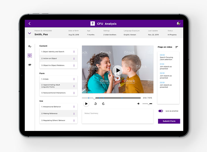Adjust the volume slider

tap(148, 104)
